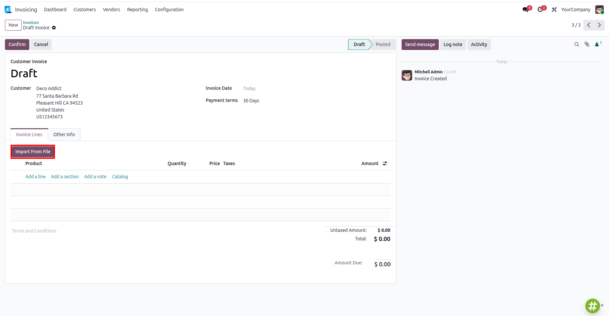The width and height of the screenshot is (609, 316).
Task: Click the green hashtag floating icon
Action: 593,306
